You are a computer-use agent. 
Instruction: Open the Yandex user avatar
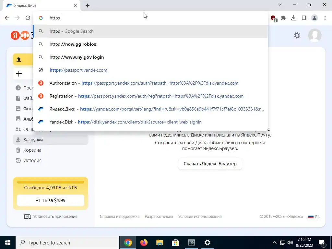pyautogui.click(x=314, y=35)
